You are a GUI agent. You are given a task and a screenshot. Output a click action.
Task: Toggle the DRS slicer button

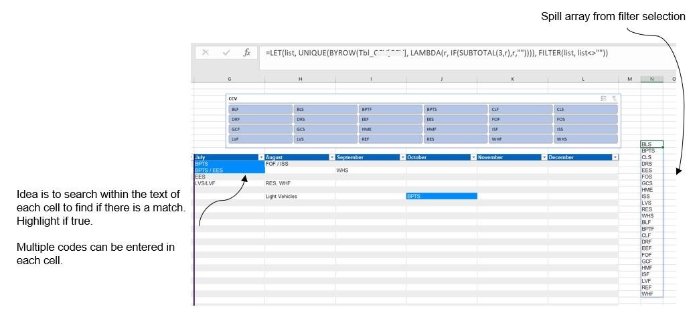[x=325, y=119]
